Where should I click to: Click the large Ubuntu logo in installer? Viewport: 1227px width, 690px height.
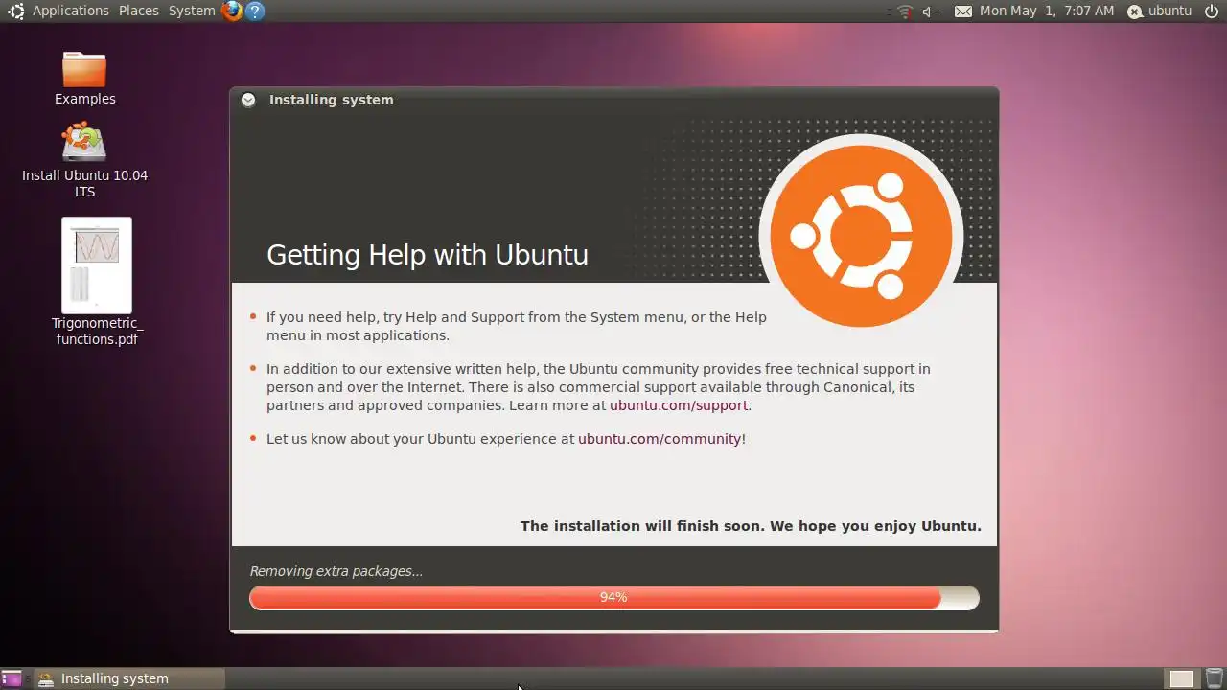[861, 236]
